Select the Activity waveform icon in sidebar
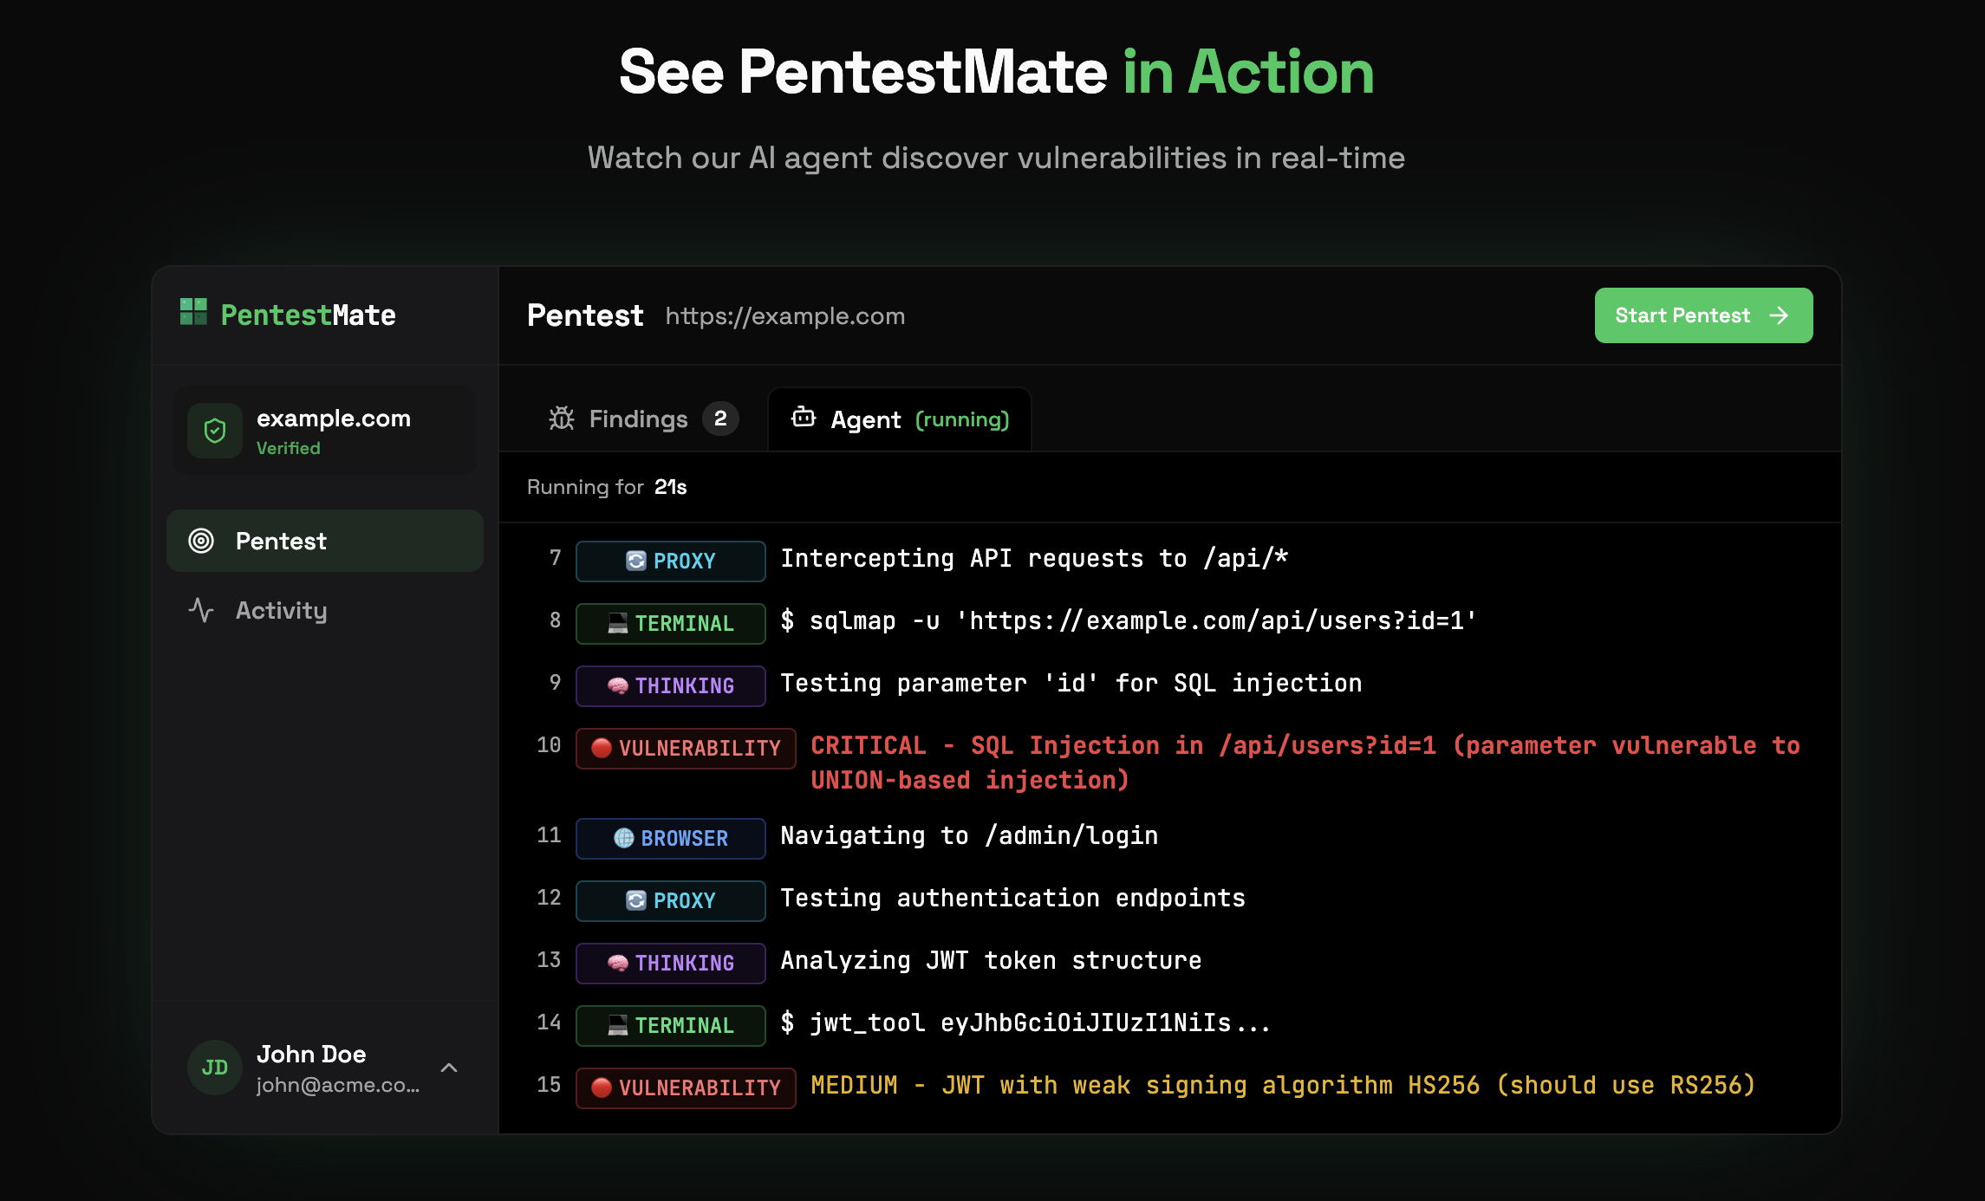Screen dimensions: 1985x1201 (x=201, y=611)
